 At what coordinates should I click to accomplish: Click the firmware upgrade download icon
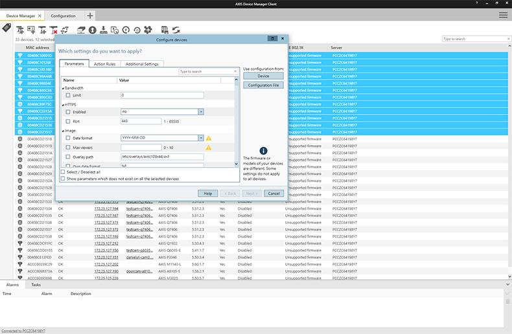point(104,30)
